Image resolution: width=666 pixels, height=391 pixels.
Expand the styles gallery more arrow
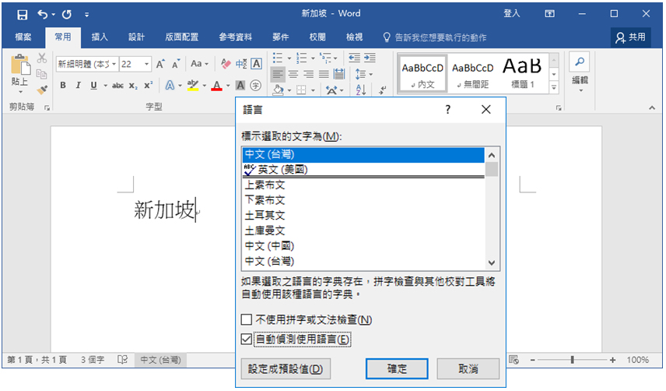point(554,87)
